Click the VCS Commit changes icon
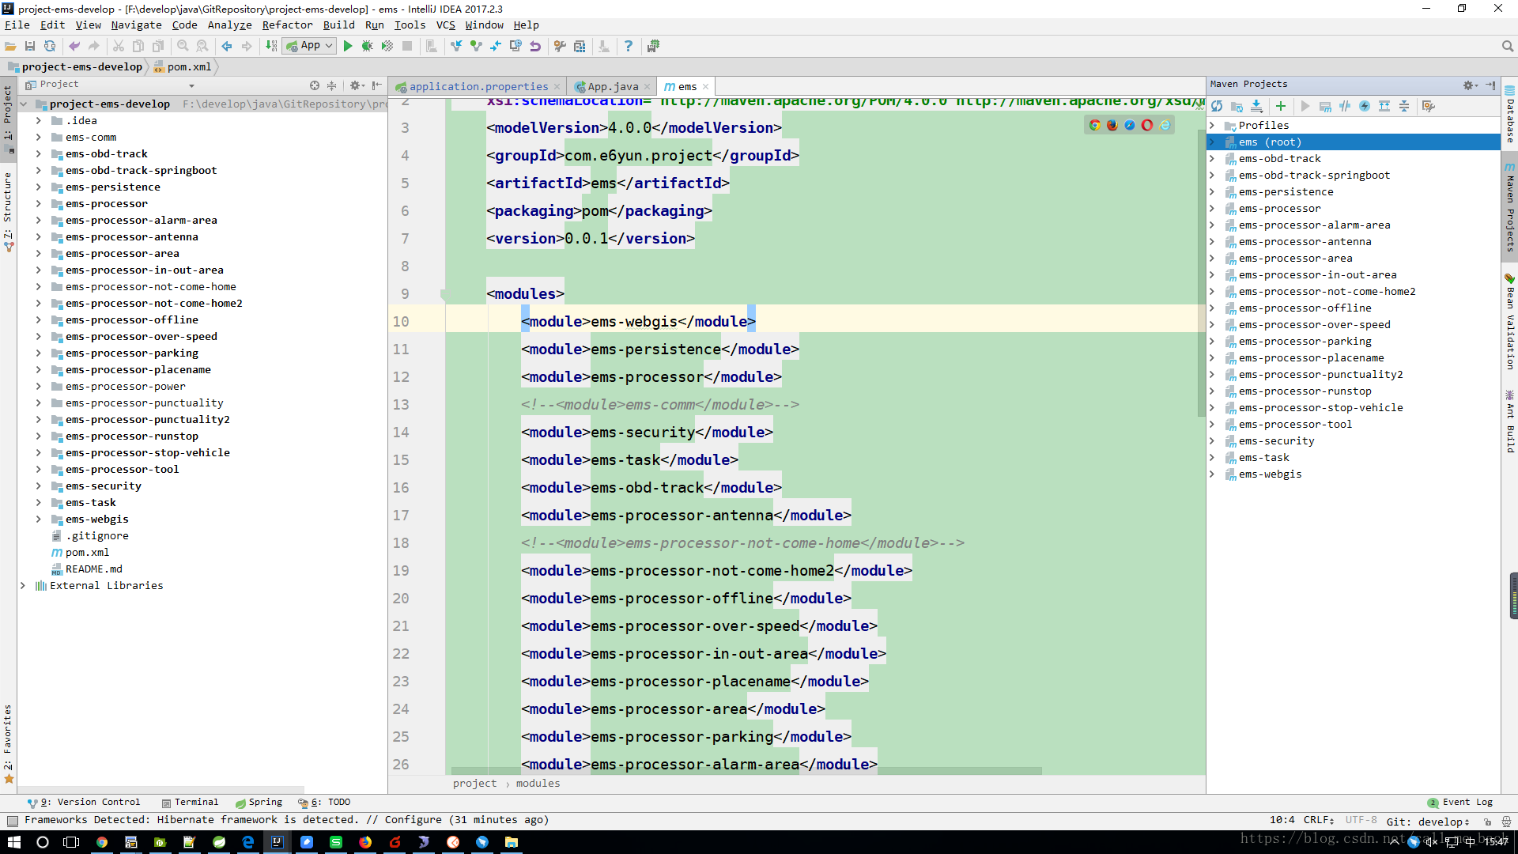 [476, 46]
